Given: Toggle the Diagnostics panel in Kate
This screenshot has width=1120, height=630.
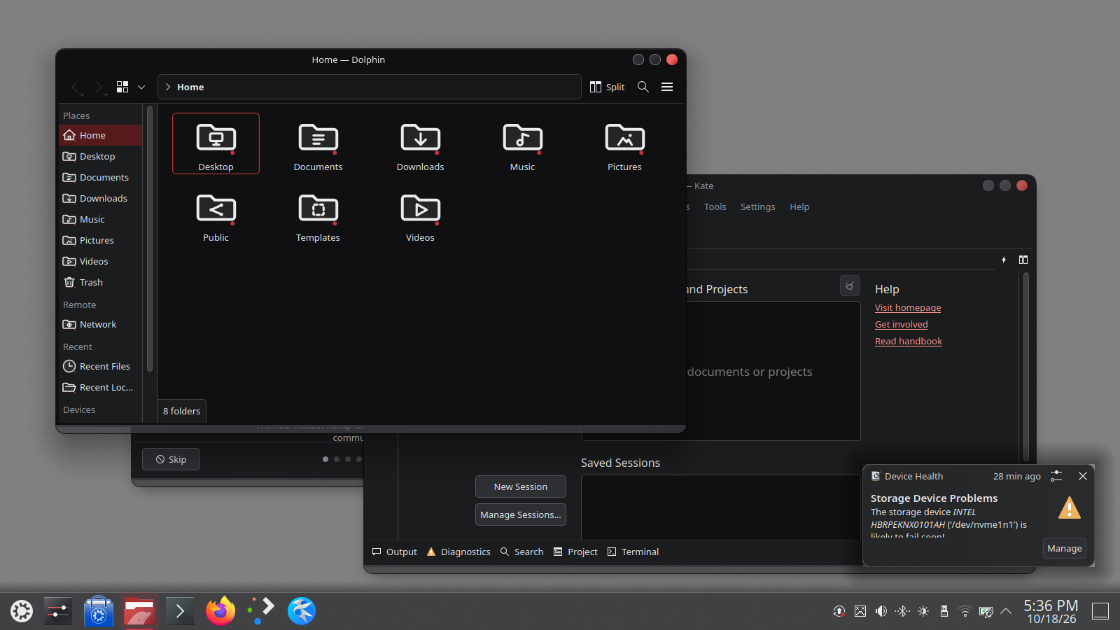Looking at the screenshot, I should point(458,552).
